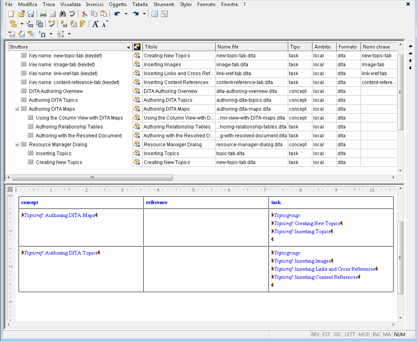417x341 pixels.
Task: Save the document with floppy disk icon
Action: coord(31,14)
